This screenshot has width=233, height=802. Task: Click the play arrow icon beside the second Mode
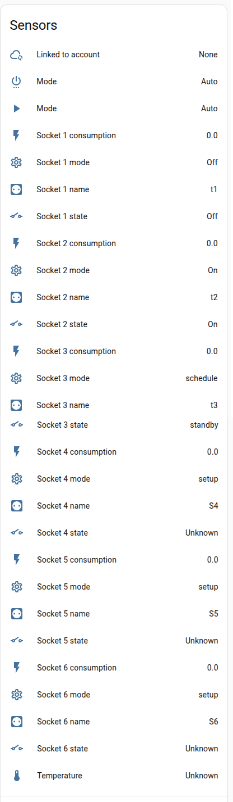[x=16, y=108]
